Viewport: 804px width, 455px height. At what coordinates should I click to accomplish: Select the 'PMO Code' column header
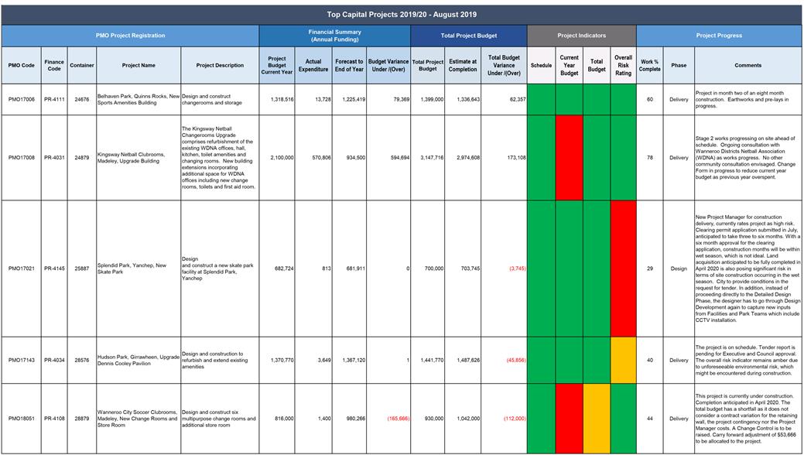click(x=21, y=66)
